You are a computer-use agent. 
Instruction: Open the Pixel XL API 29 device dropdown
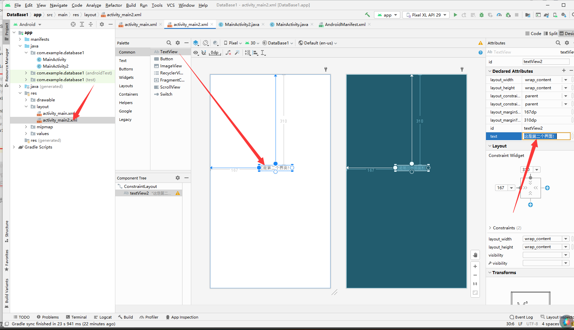point(426,15)
